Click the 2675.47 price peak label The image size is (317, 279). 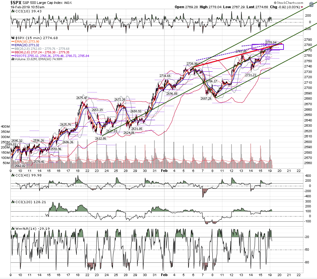coord(82,98)
